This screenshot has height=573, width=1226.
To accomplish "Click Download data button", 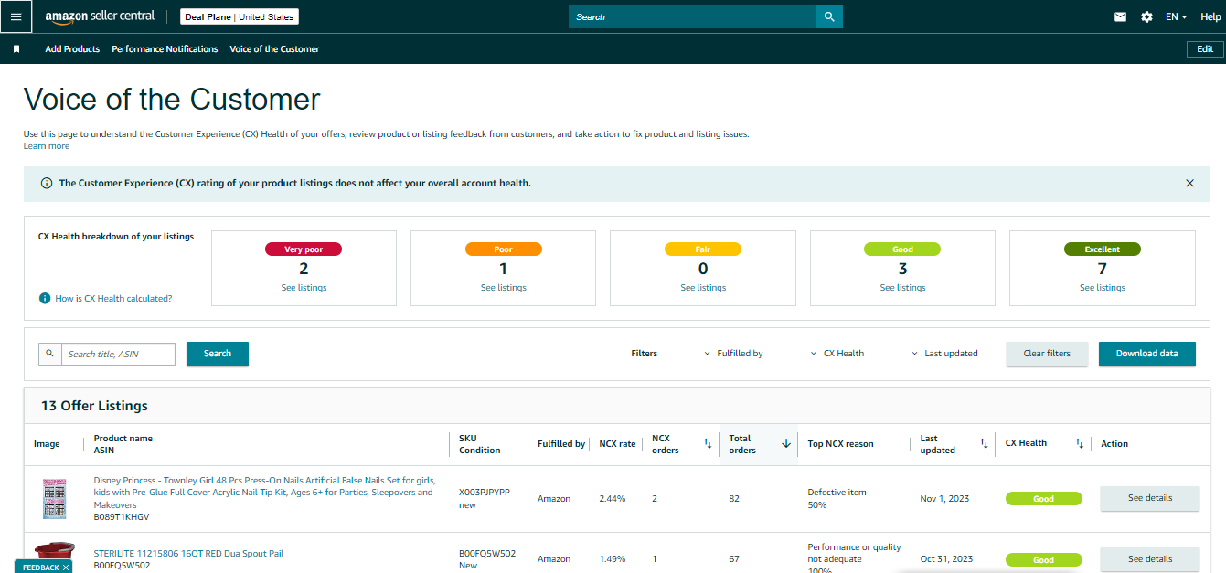I will click(x=1146, y=354).
